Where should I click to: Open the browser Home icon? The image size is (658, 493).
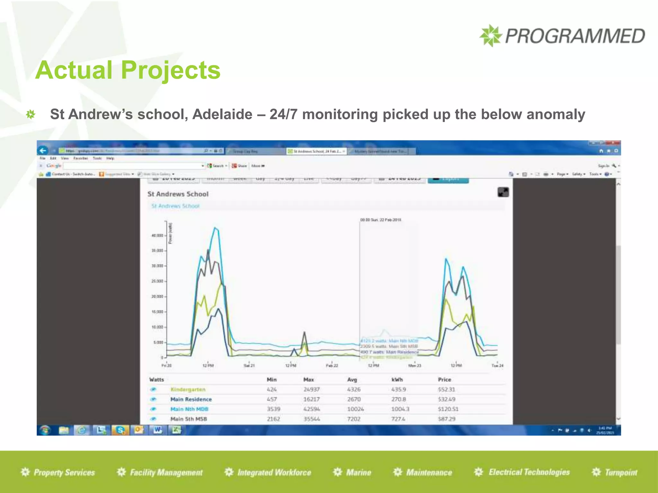601,151
